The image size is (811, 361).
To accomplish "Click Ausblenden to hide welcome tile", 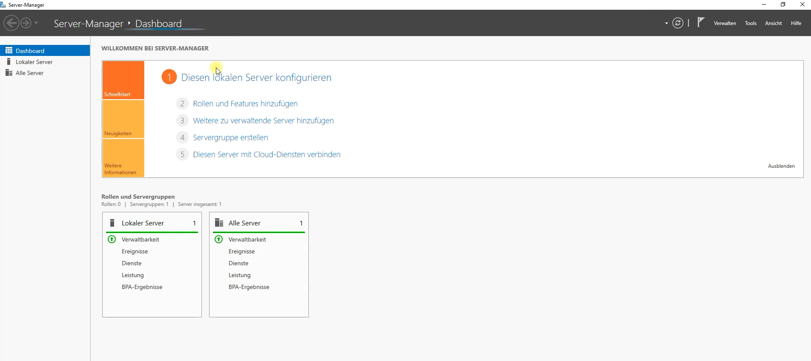I will click(x=781, y=166).
